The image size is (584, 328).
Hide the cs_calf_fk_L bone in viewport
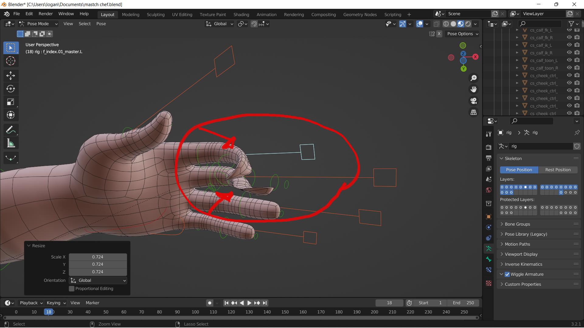click(x=569, y=30)
